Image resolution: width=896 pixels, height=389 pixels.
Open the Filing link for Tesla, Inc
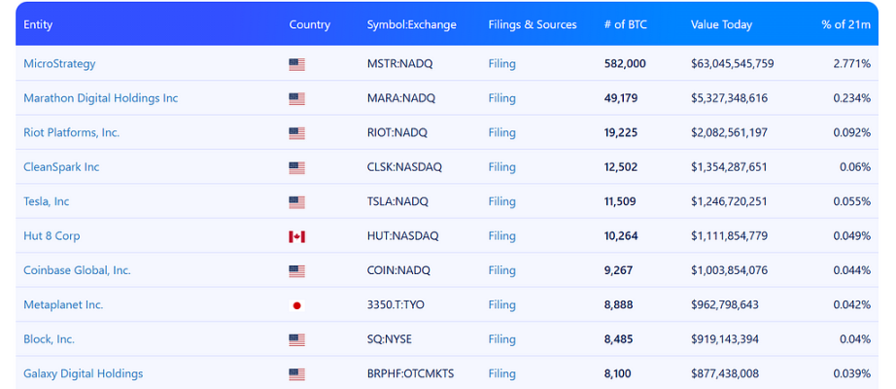[x=501, y=201]
